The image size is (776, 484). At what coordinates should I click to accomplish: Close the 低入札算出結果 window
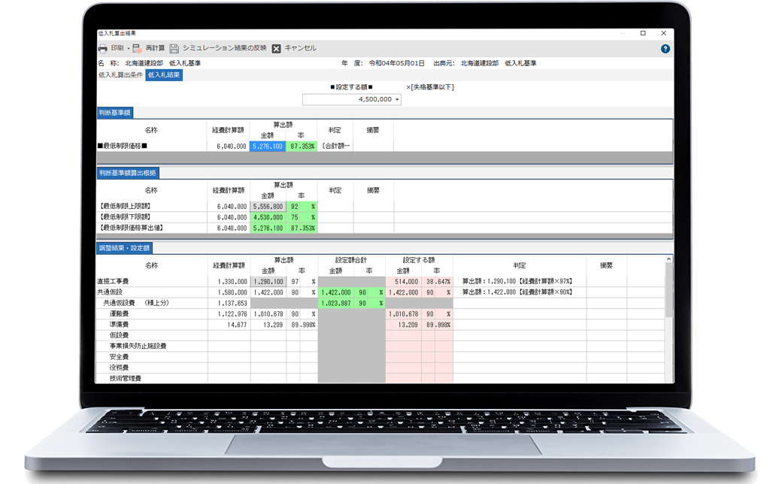[662, 33]
